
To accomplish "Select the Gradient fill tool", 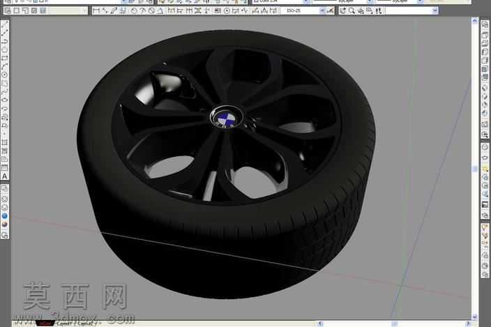I will [x=5, y=151].
